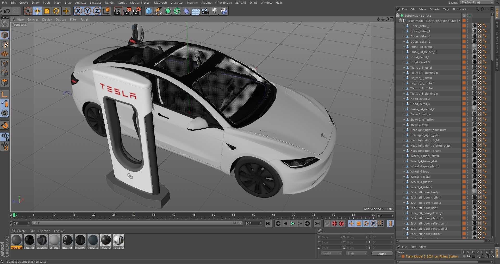Open the V-Ray Bridge menu

point(223,3)
